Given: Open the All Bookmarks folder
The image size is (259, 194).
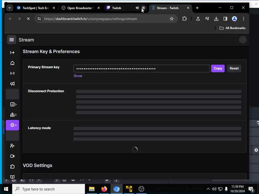Looking at the screenshot, I should coord(232,28).
